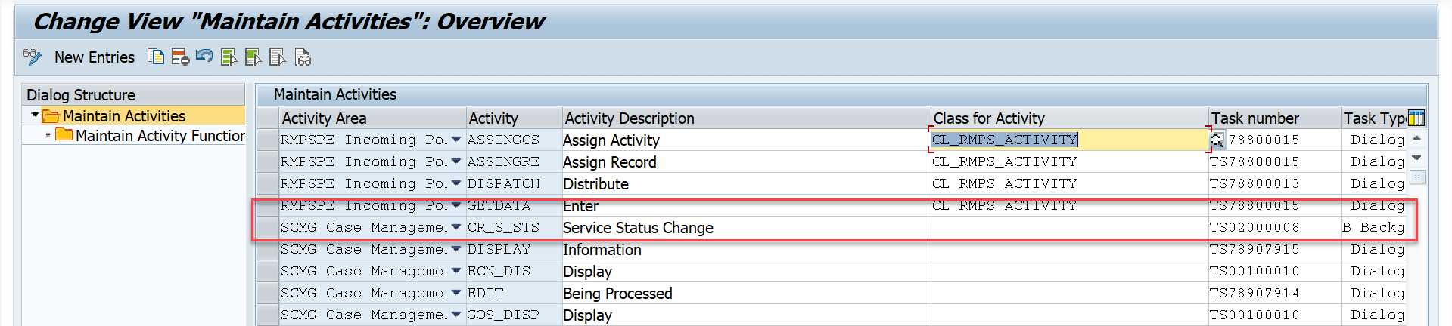The image size is (1452, 326).
Task: Click the Delete row icon
Action: point(180,57)
